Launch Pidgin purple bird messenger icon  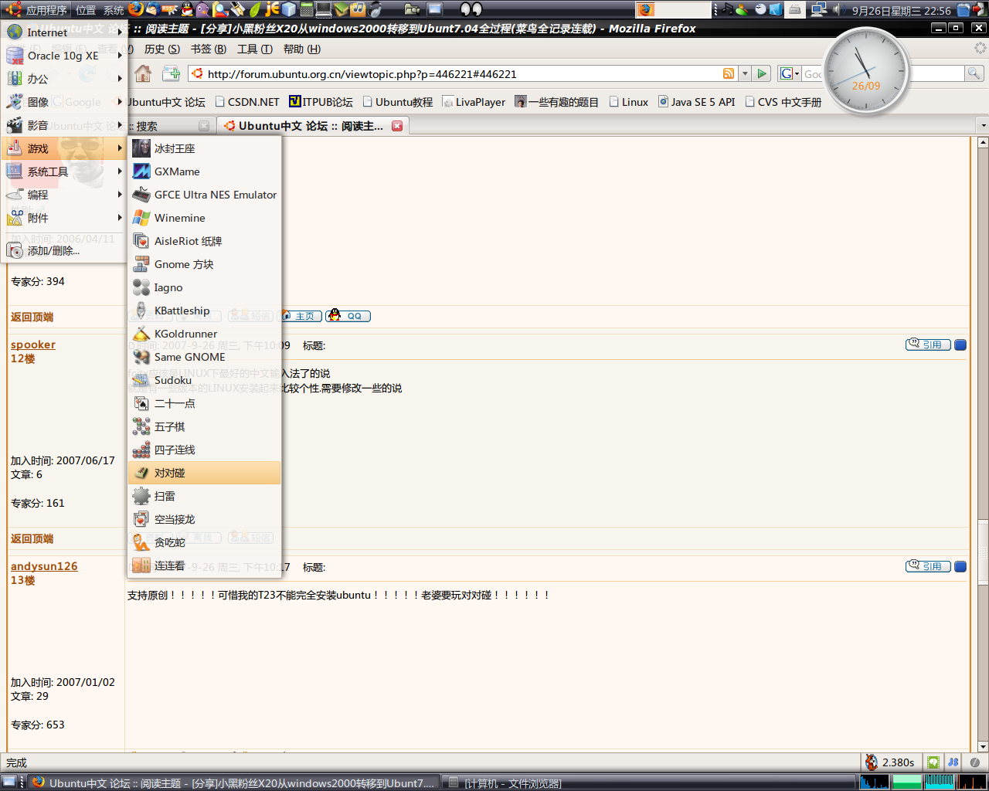[202, 9]
